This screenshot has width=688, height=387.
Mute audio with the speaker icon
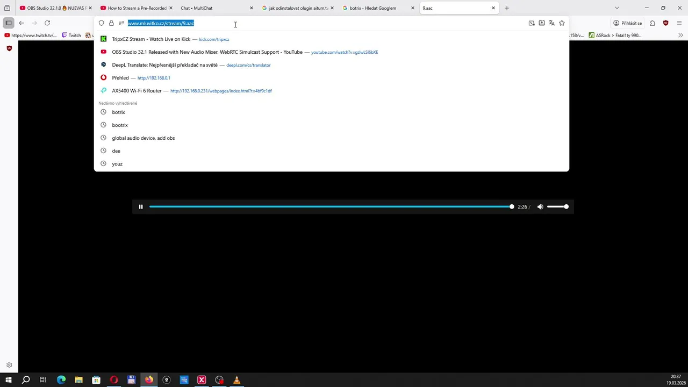tap(540, 206)
